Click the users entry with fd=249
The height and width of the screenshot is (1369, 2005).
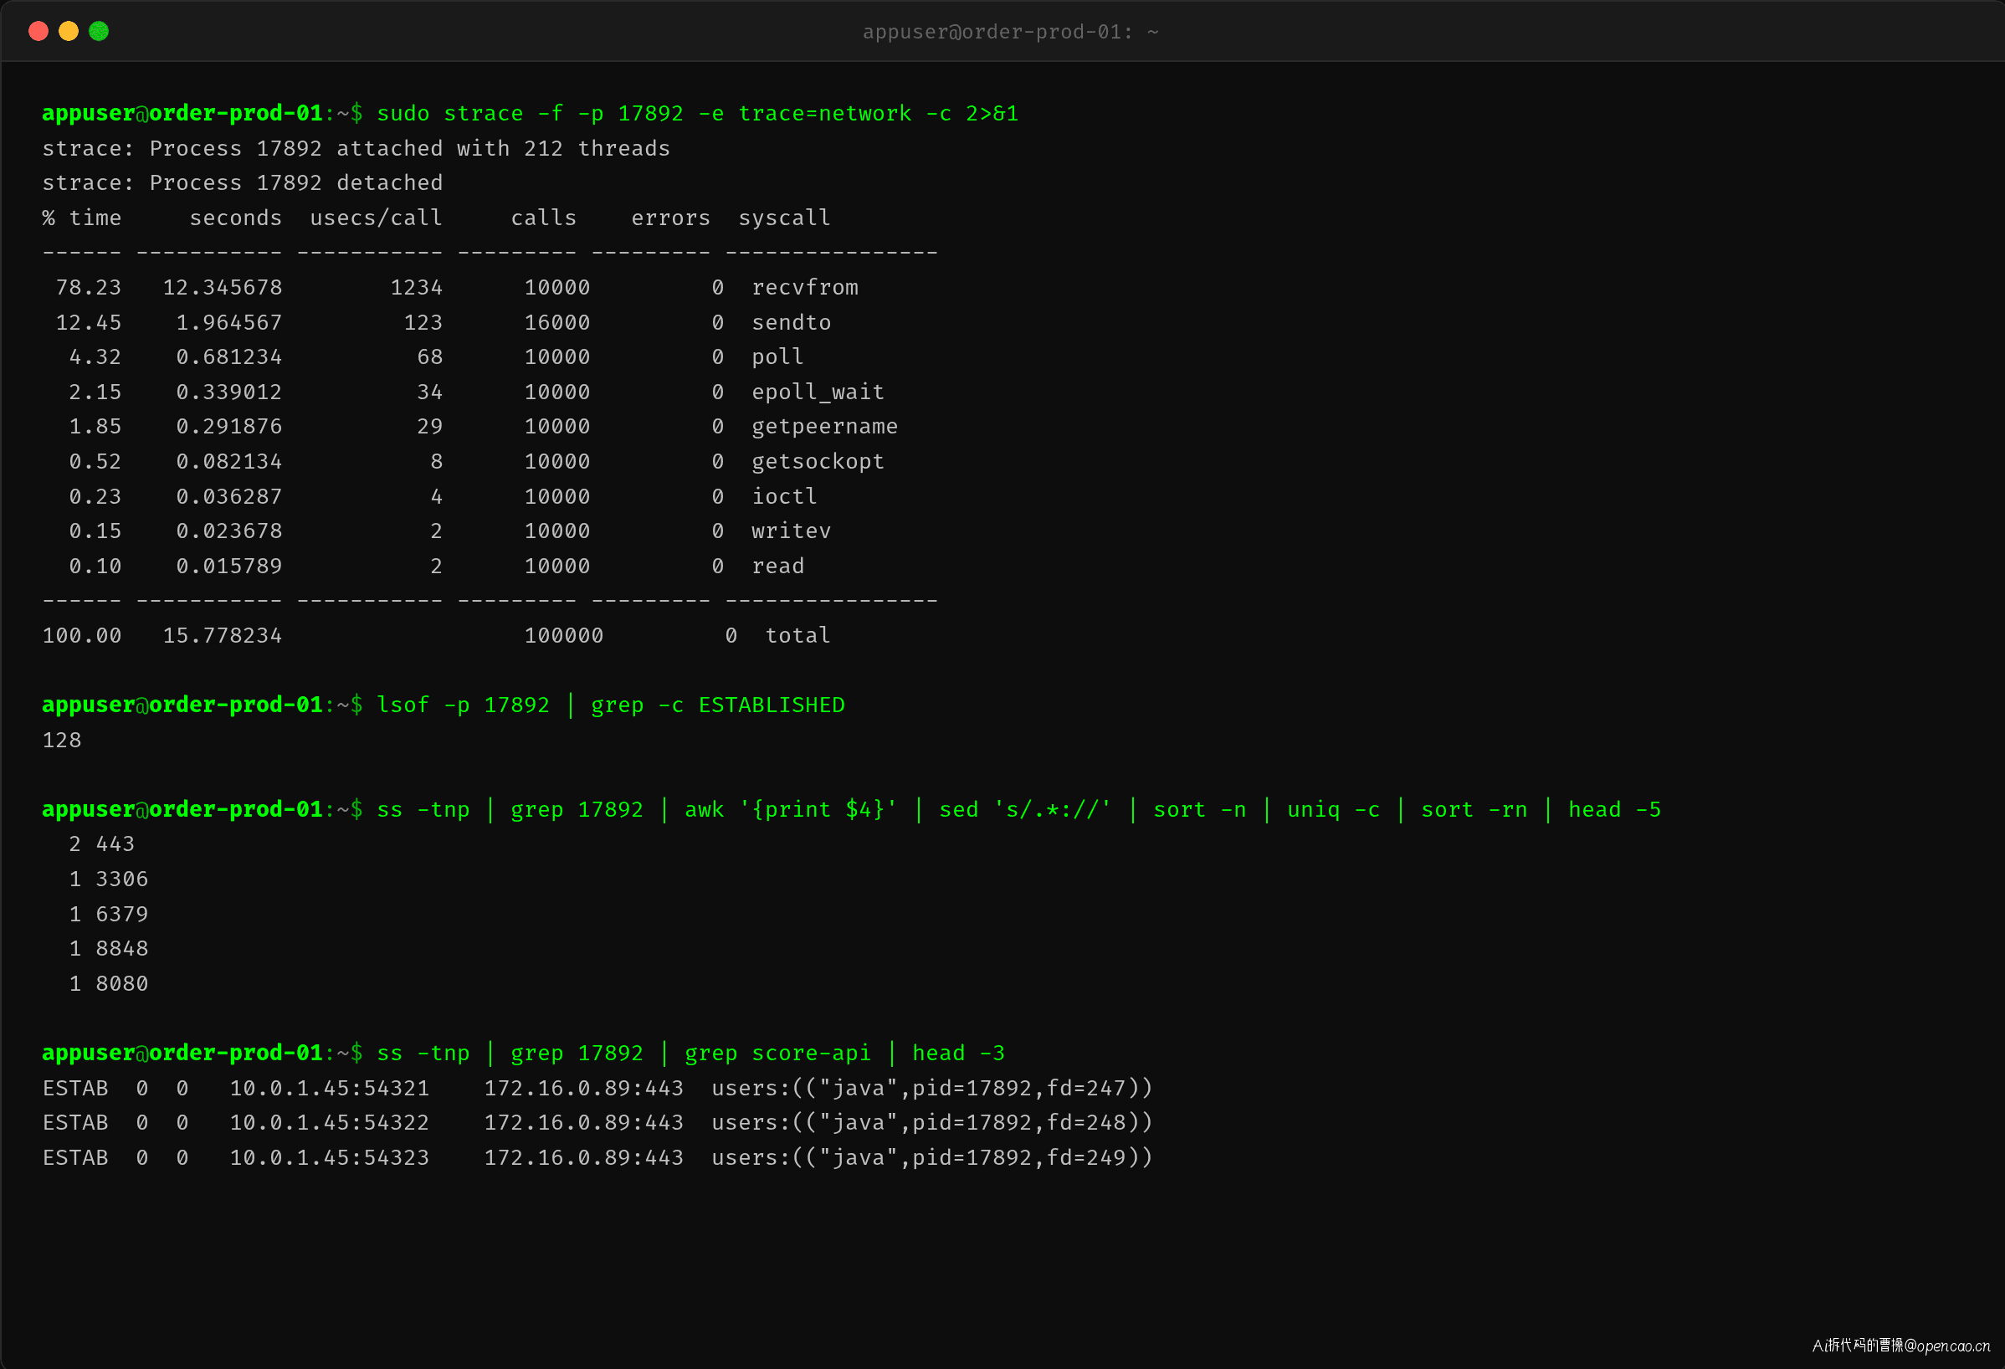pos(931,1156)
